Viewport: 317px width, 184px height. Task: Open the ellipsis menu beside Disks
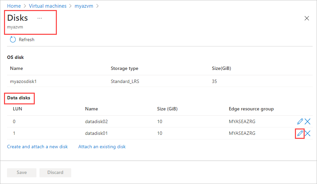(39, 18)
